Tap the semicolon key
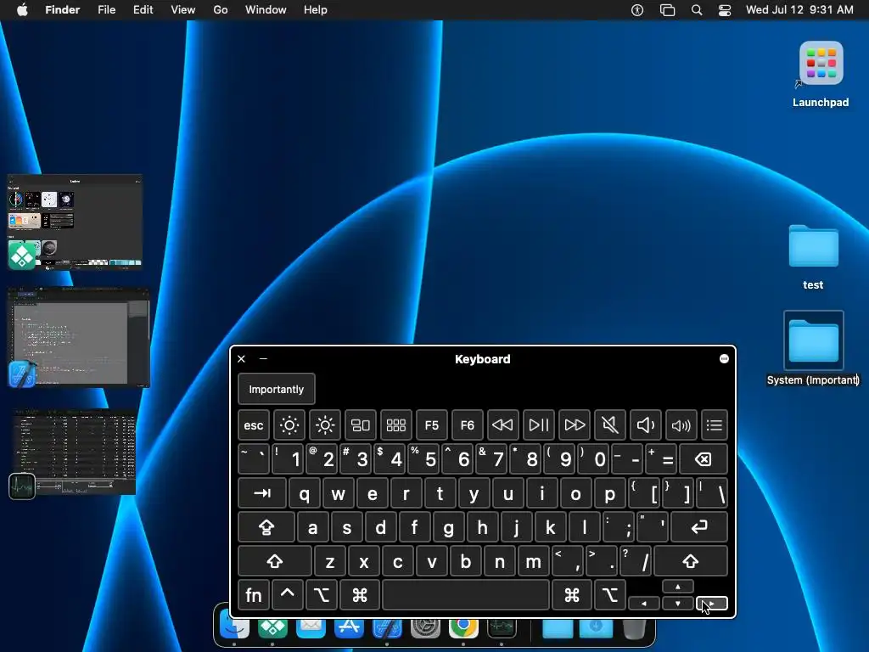Screen dimensions: 869x652 pyautogui.click(x=619, y=527)
